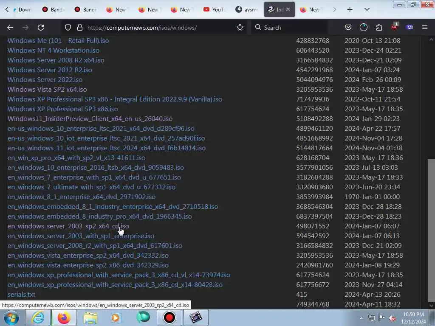This screenshot has height=326, width=435.
Task: Open Windows XP Professional SP3 x86.iso
Action: pos(63,109)
